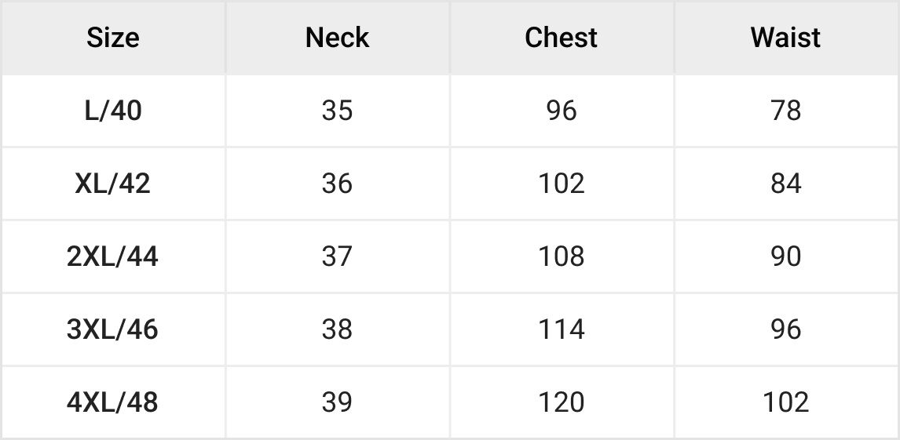Click waist value 102 in 4XL/48 row
900x440 pixels.
point(785,402)
